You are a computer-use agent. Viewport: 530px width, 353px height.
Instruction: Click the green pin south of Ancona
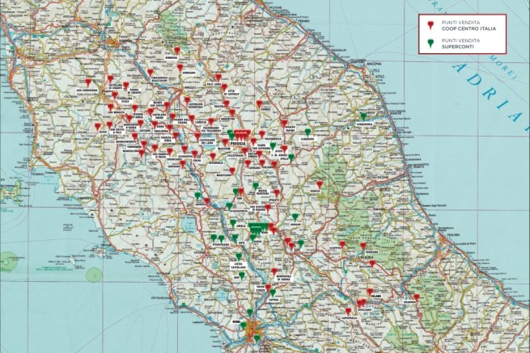pyautogui.click(x=363, y=116)
